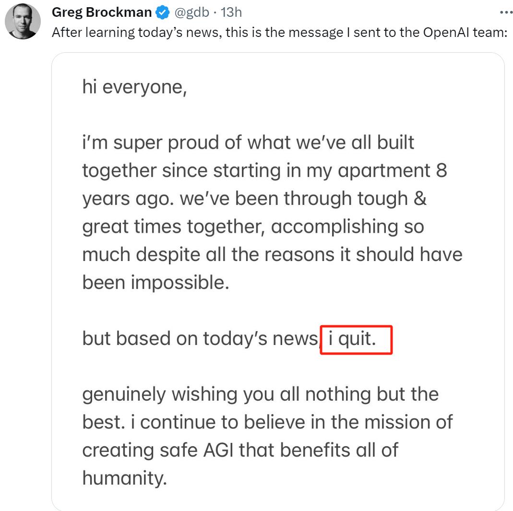
Task: Click the words "been impossible."
Action: (155, 282)
